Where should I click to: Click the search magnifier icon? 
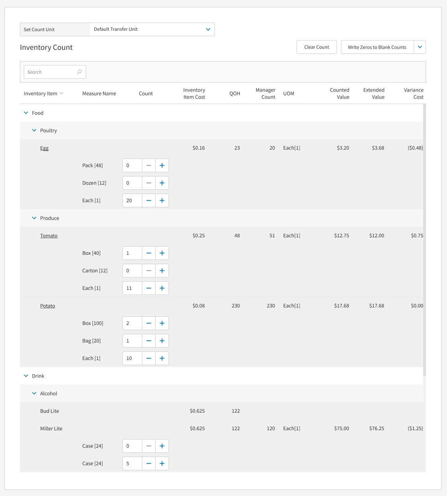click(79, 72)
